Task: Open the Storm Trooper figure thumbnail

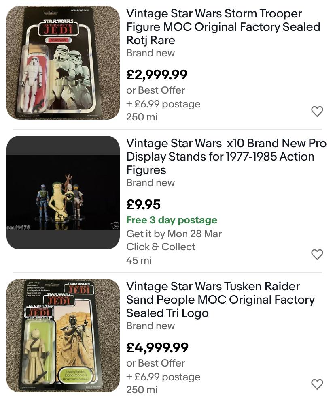Action: click(x=63, y=63)
